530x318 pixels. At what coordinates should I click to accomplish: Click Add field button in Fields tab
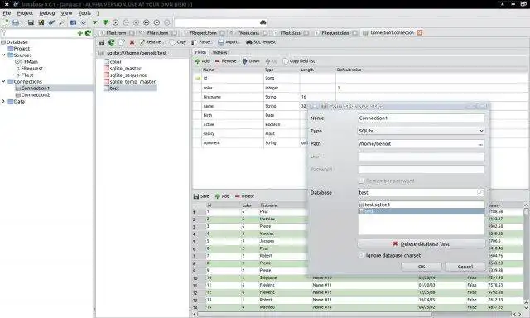coord(202,61)
